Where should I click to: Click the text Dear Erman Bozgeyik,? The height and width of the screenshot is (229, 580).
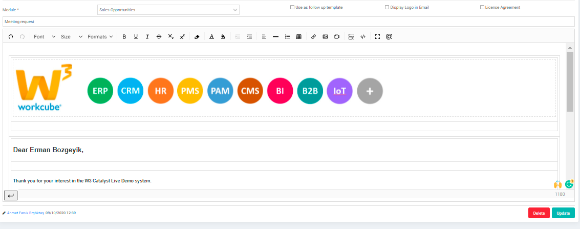click(49, 150)
